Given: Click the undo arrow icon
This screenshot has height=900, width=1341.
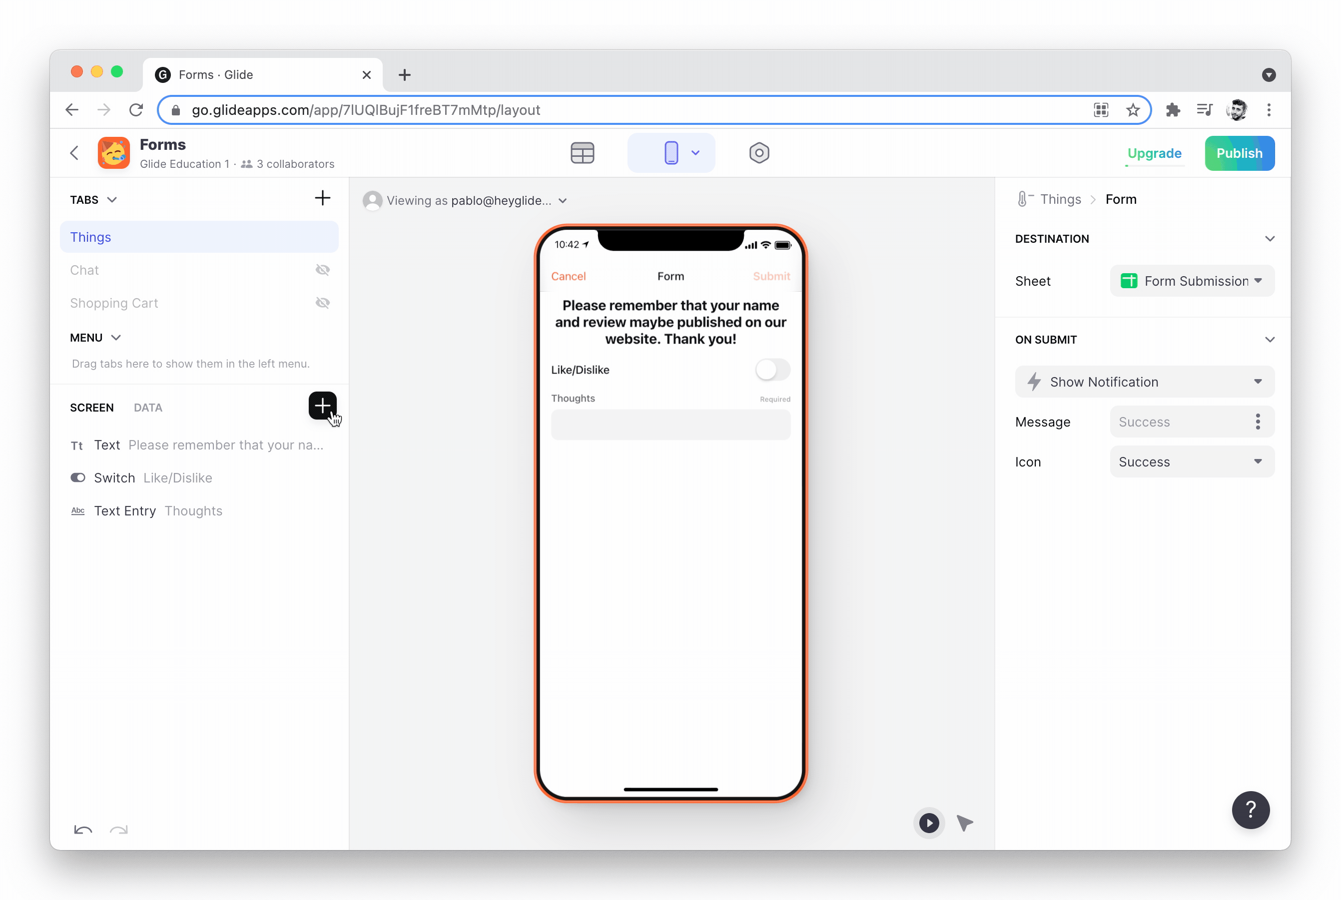Looking at the screenshot, I should coord(83,830).
